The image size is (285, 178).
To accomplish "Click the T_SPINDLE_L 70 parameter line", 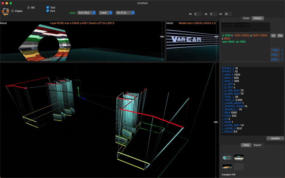I will click(x=232, y=109).
